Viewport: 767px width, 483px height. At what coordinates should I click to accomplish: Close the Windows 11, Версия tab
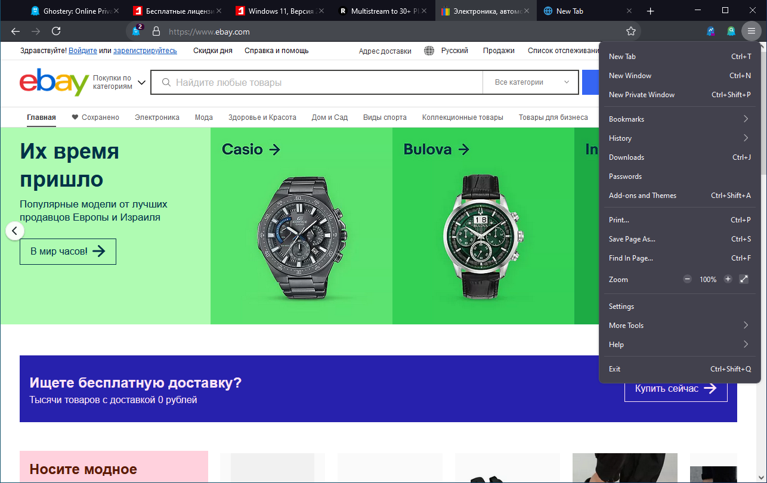click(x=321, y=11)
